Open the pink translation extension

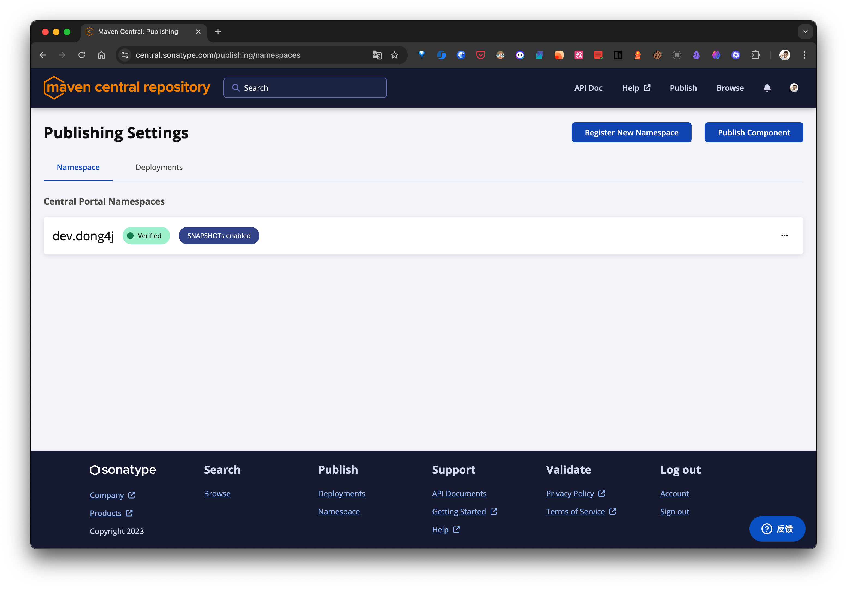[x=579, y=55]
